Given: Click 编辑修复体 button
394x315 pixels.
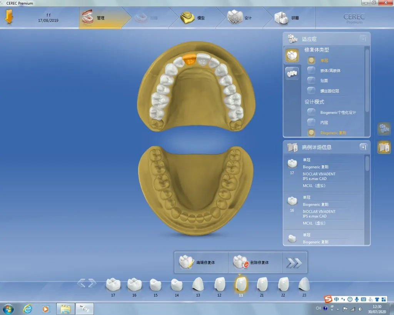Looking at the screenshot, I should [x=201, y=263].
